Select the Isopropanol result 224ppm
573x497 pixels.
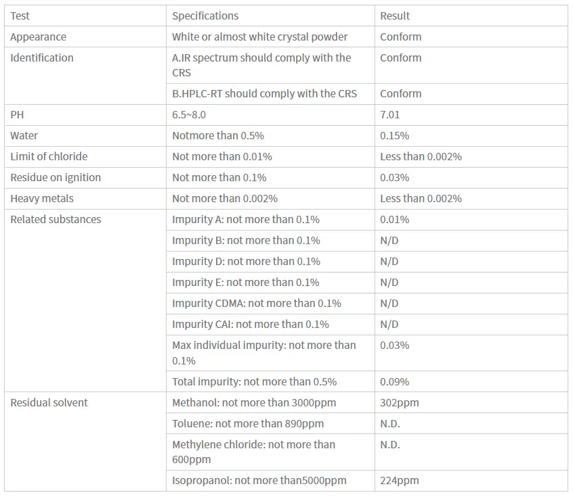400,480
